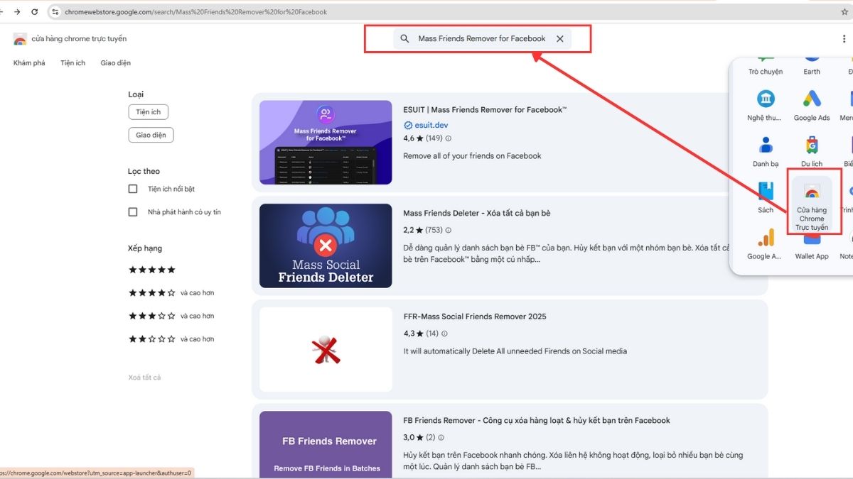Open esuit.dev publisher link
Screen dimensions: 853x479
coord(431,126)
